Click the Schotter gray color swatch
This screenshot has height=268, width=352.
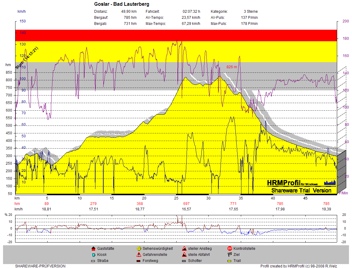(x=184, y=261)
